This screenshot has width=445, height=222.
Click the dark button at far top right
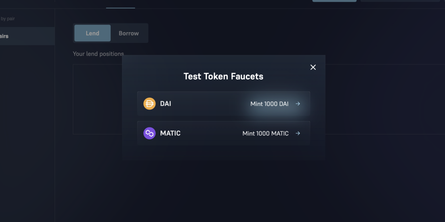(x=400, y=1)
